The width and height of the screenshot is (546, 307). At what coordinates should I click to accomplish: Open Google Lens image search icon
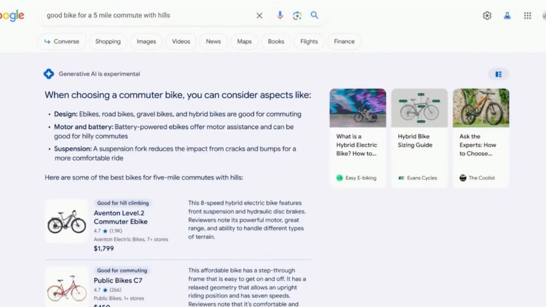pyautogui.click(x=297, y=15)
